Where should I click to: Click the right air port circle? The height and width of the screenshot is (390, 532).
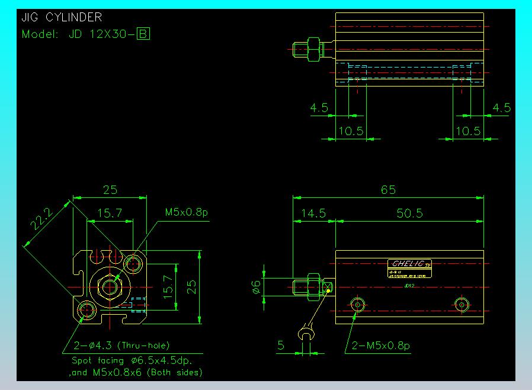tap(462, 305)
